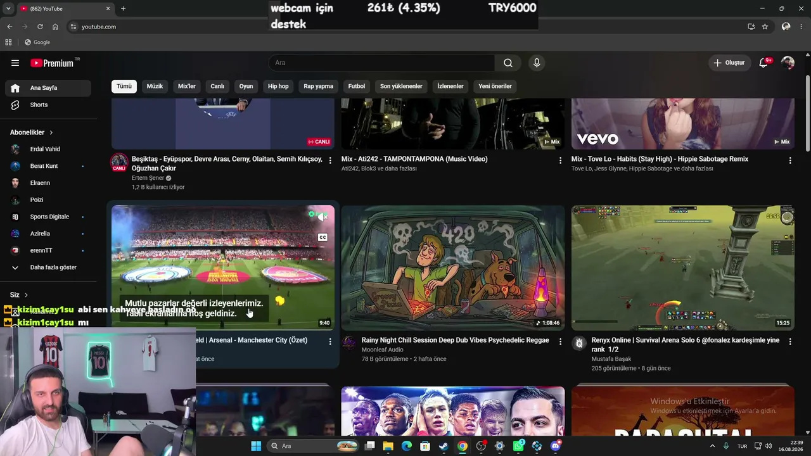Select the Yeni öneriler filter chip
This screenshot has width=811, height=456.
click(x=495, y=86)
